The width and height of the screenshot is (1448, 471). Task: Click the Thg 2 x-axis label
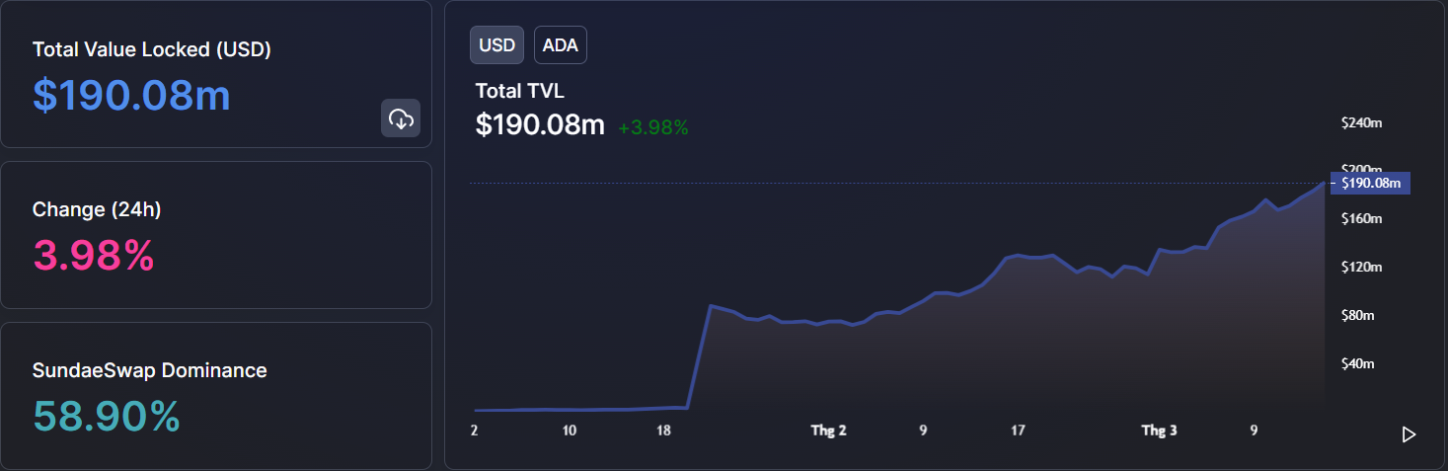coord(828,431)
